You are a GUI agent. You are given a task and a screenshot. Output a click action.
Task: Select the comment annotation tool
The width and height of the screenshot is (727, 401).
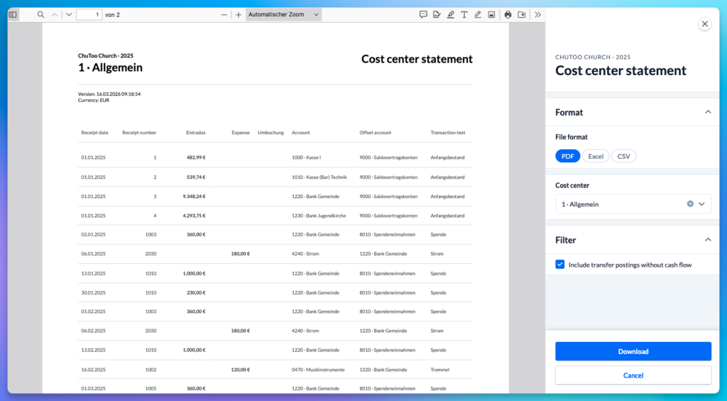pyautogui.click(x=423, y=15)
